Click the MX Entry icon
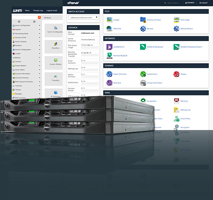The height and width of the screenshot is (200, 213). [176, 101]
